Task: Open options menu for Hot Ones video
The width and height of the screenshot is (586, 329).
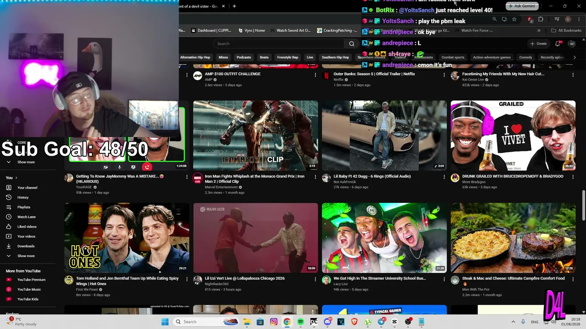Action: pyautogui.click(x=186, y=279)
